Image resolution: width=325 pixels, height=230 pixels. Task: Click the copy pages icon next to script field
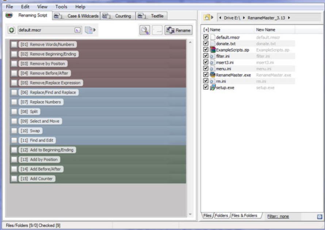89,30
